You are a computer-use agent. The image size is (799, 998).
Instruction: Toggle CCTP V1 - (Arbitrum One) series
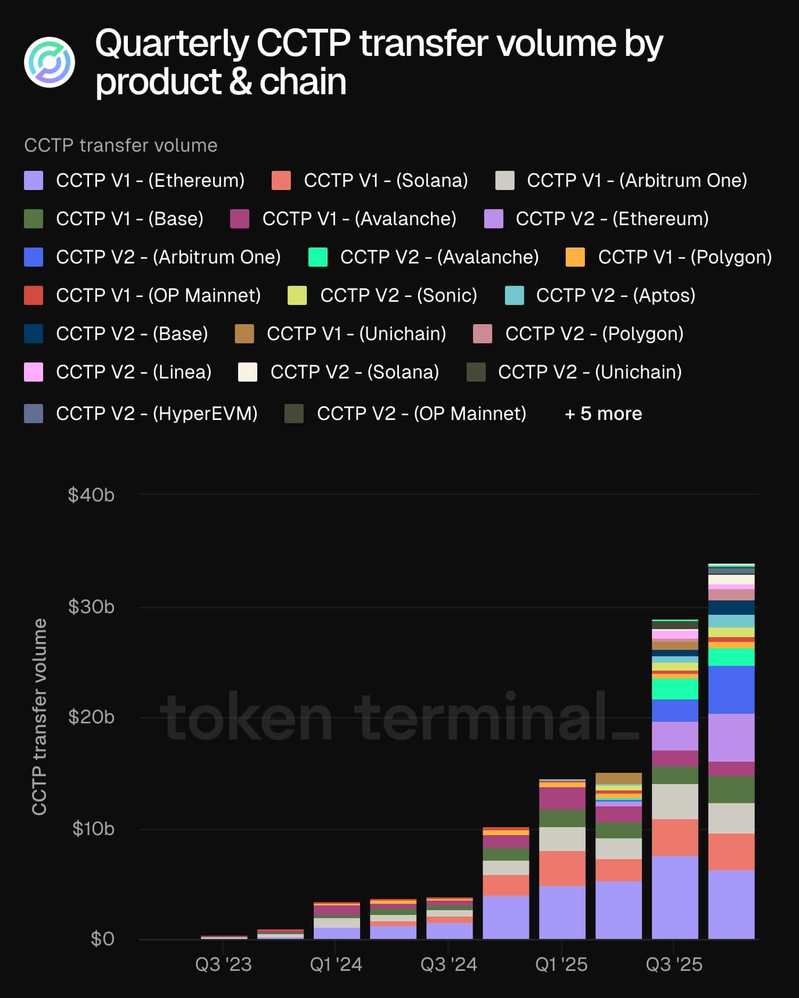point(637,180)
